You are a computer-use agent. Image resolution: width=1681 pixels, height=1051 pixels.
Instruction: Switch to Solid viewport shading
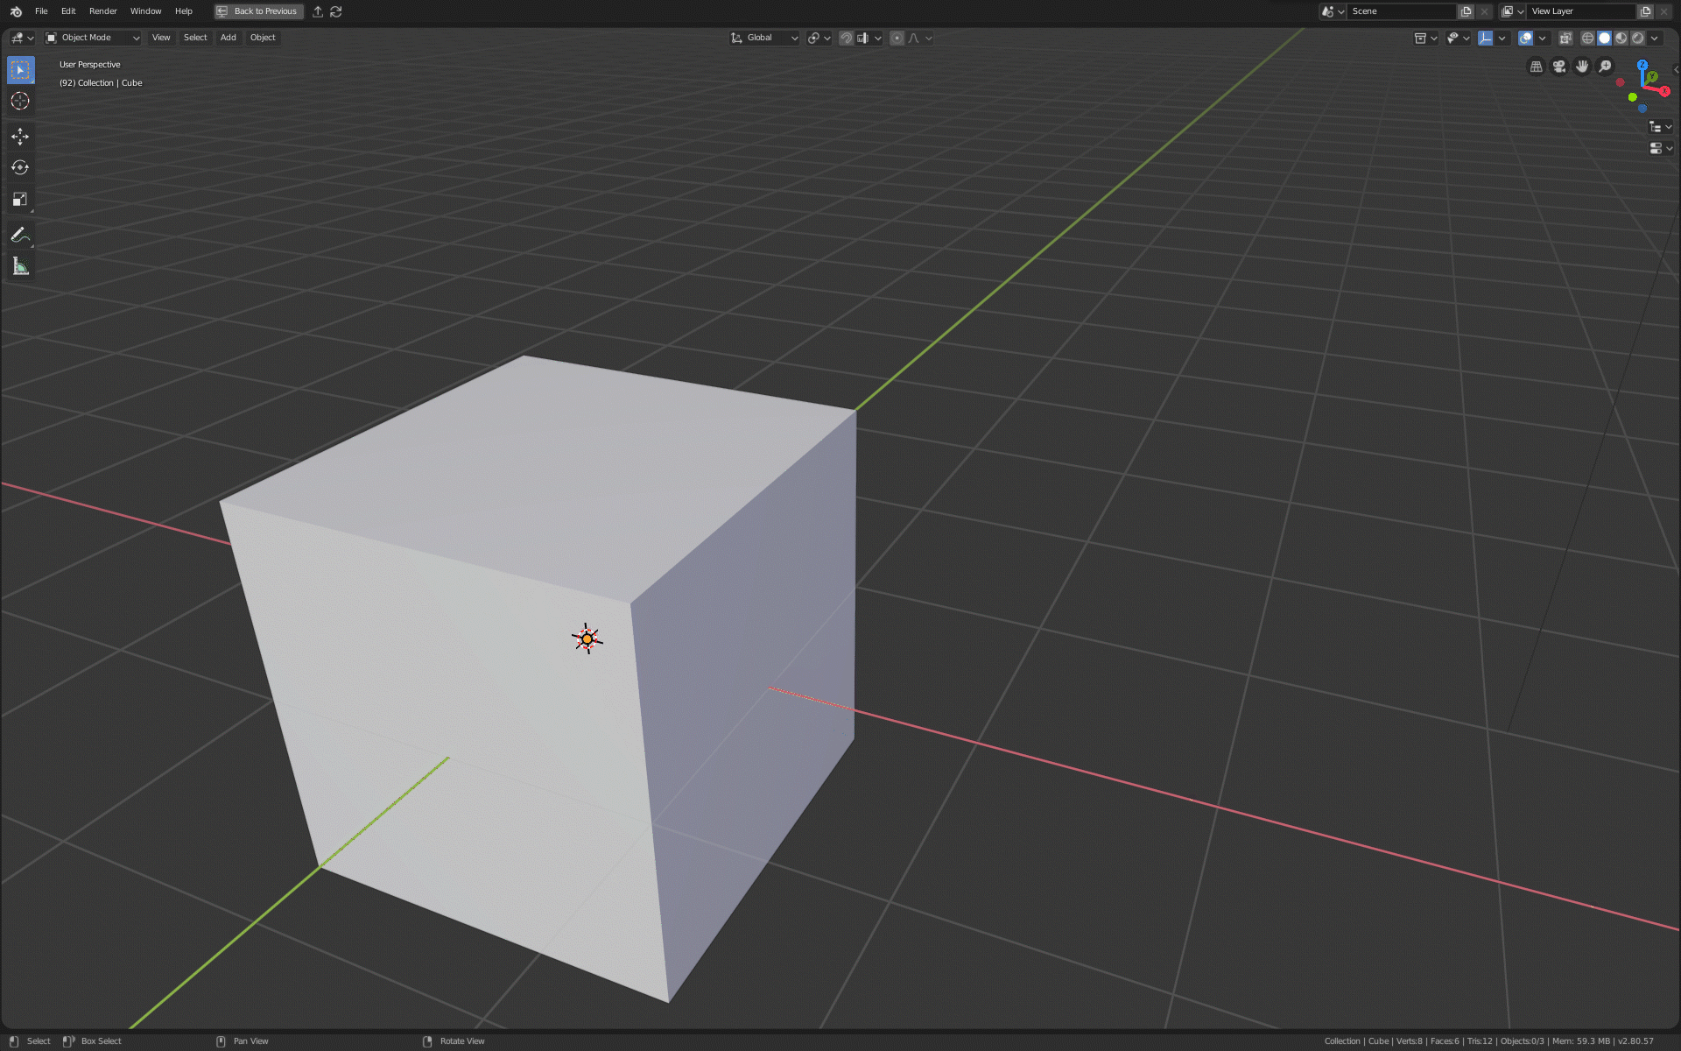(x=1604, y=38)
